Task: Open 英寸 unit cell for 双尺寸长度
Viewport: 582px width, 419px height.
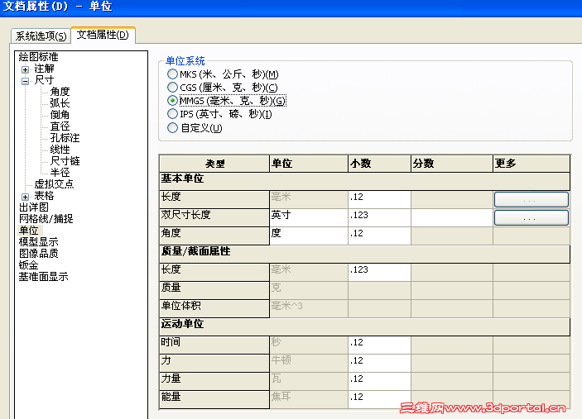Action: click(x=309, y=217)
